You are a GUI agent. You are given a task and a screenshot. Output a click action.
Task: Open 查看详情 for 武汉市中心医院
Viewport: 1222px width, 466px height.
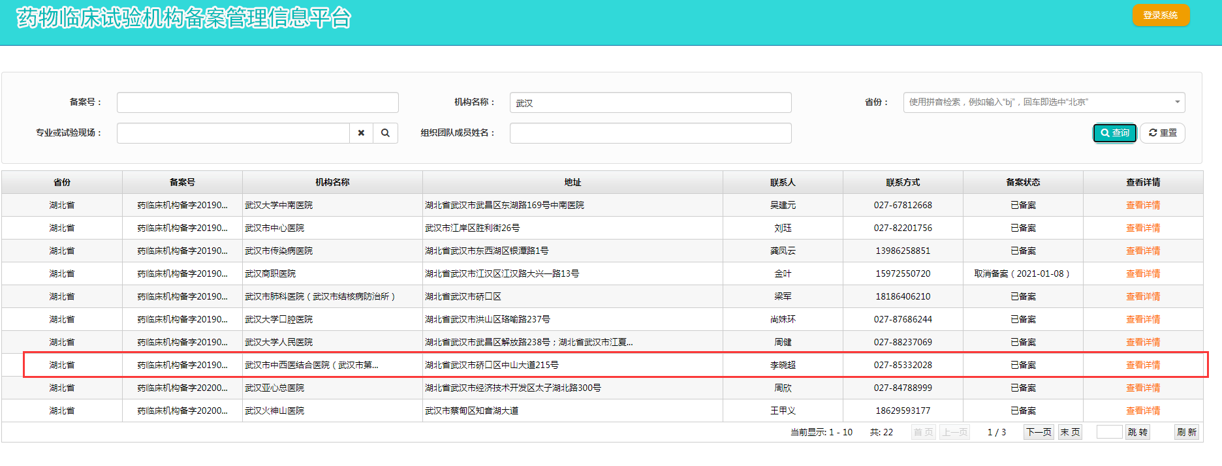click(1142, 228)
